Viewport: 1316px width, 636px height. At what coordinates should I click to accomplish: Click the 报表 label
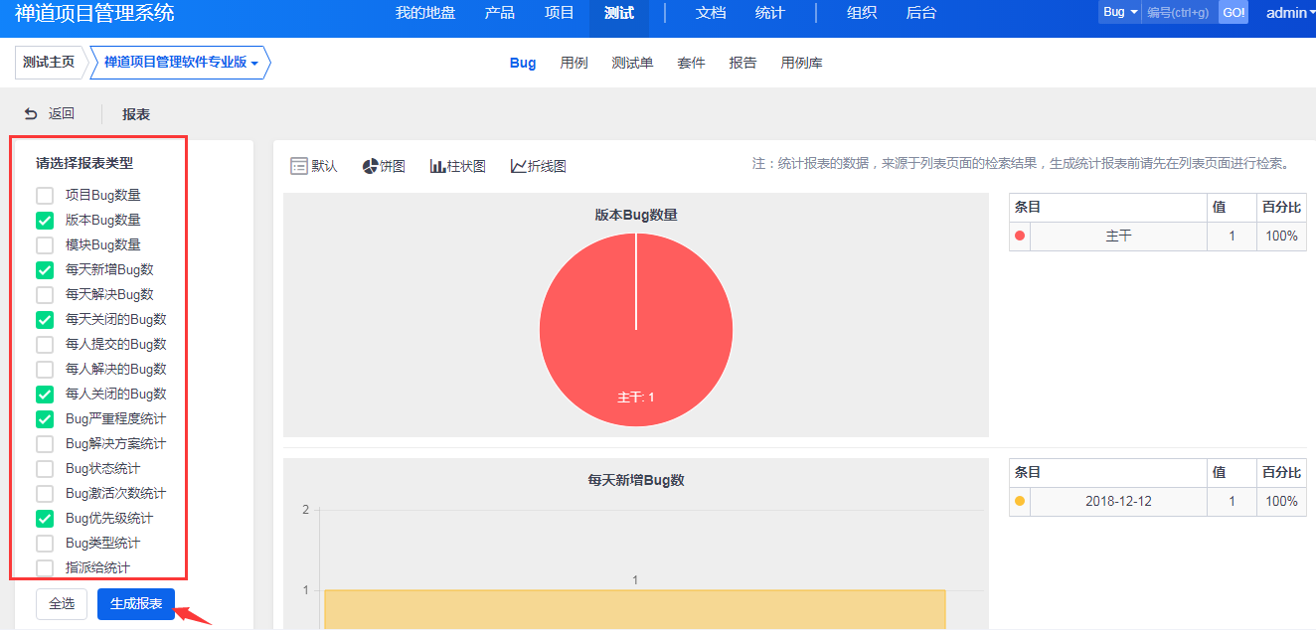coord(136,114)
